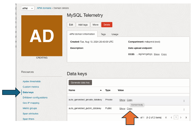Image resolution: width=192 pixels, height=130 pixels.
Task: Open Geo IP mapping resource
Action: (x=31, y=103)
